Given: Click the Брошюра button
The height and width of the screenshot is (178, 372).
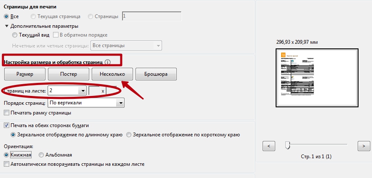Looking at the screenshot, I should tap(156, 74).
